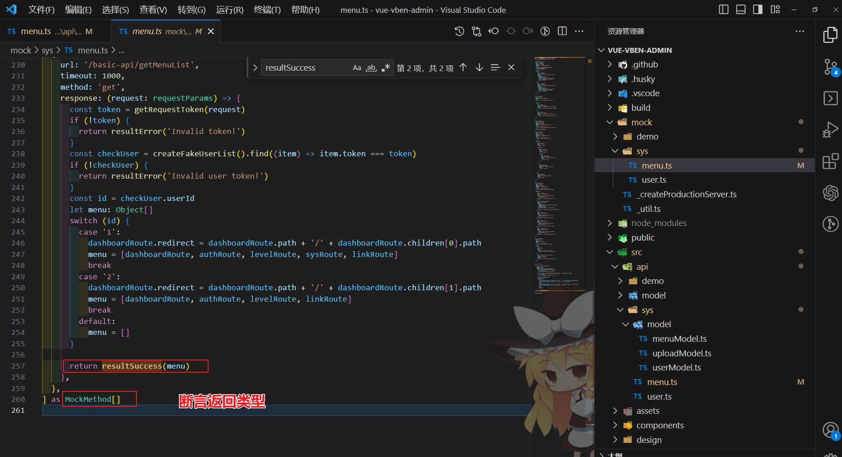Open the 编辑(E) menu
This screenshot has width=842, height=457.
pyautogui.click(x=78, y=10)
